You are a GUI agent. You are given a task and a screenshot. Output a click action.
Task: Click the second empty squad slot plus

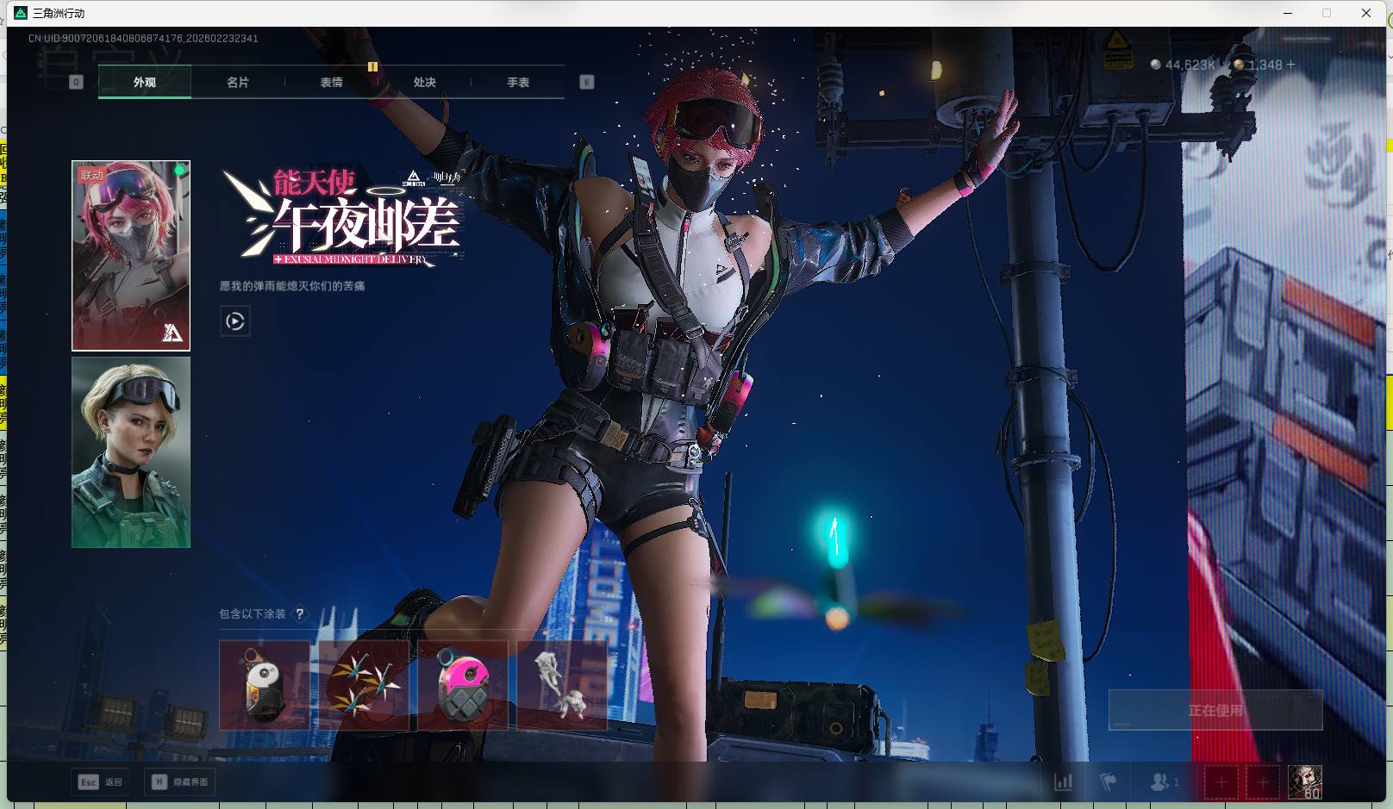pos(1263,782)
